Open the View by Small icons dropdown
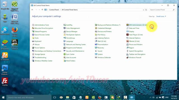 (161, 16)
